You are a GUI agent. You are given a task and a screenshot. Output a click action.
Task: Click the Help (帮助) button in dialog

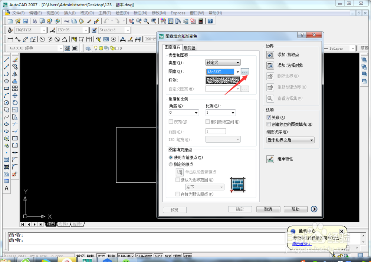click(296, 209)
